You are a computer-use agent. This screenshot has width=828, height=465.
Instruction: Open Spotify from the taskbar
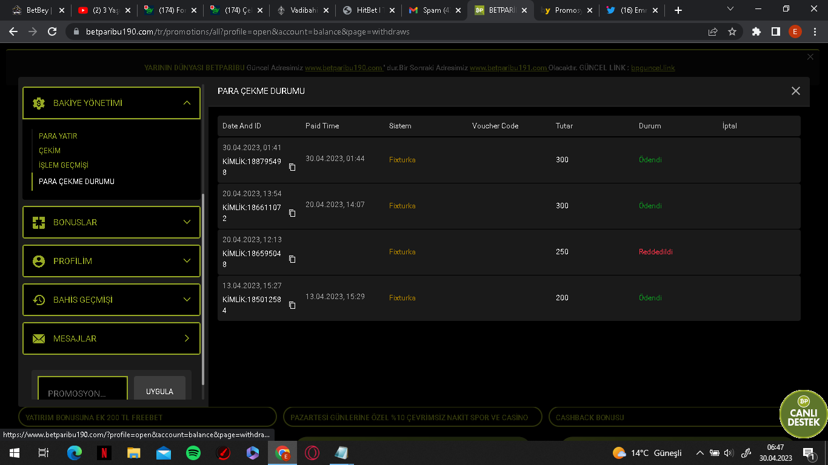coord(193,453)
